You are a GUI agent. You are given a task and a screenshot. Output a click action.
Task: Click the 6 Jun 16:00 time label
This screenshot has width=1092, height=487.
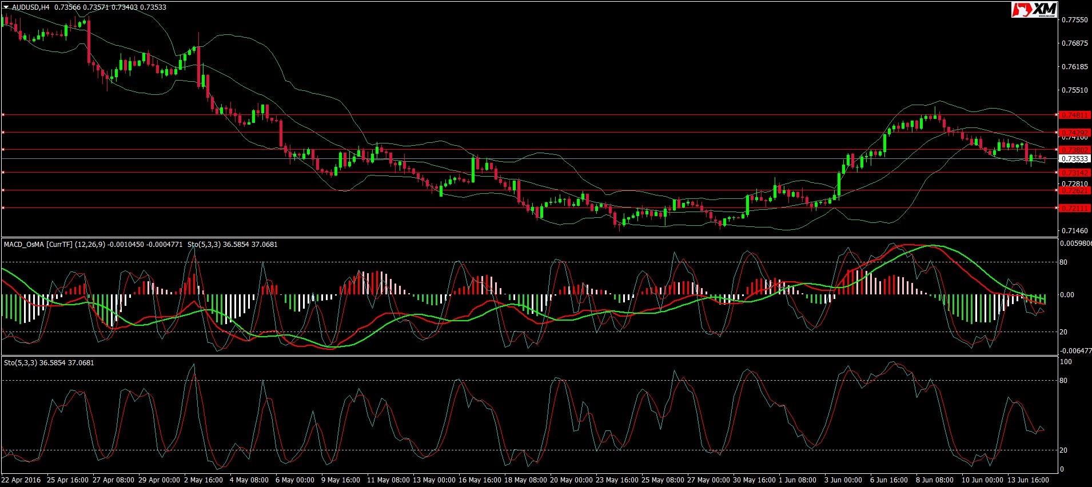coord(889,480)
